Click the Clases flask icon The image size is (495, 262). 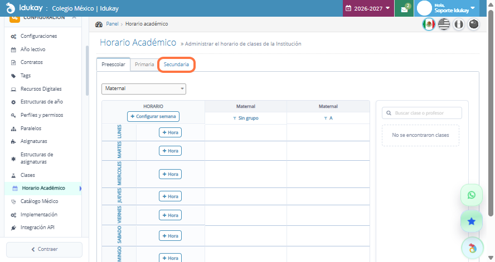[x=13, y=175]
